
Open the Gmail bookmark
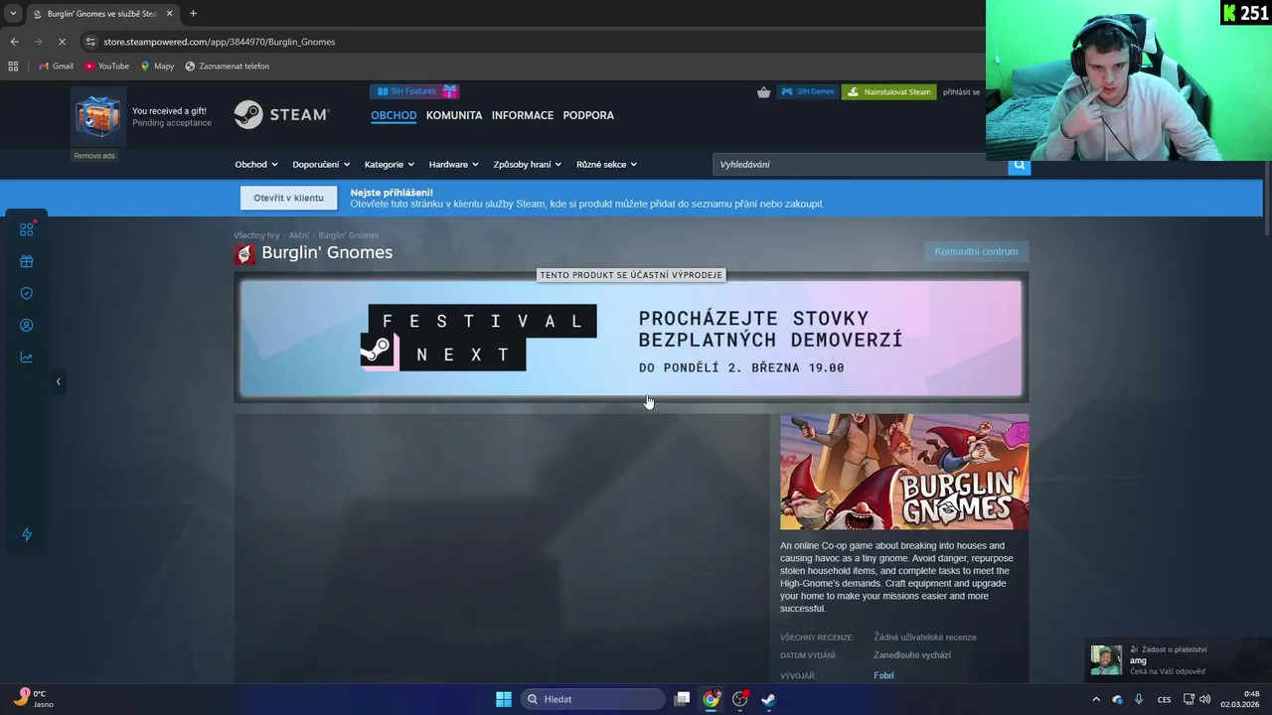[x=56, y=67]
